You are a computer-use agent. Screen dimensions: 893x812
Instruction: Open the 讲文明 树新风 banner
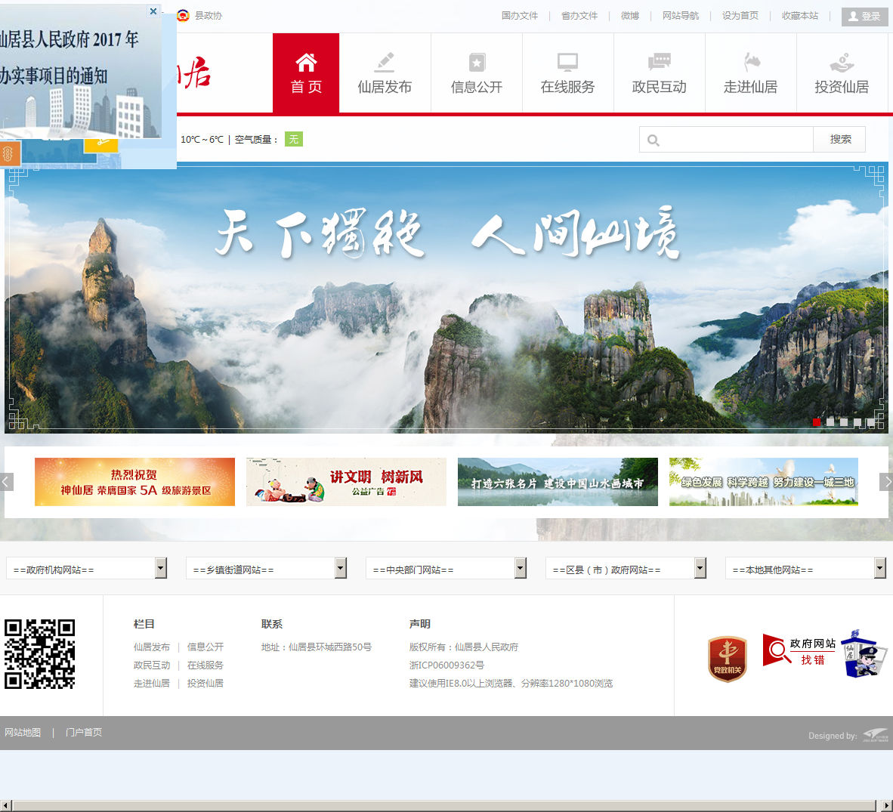pos(346,482)
